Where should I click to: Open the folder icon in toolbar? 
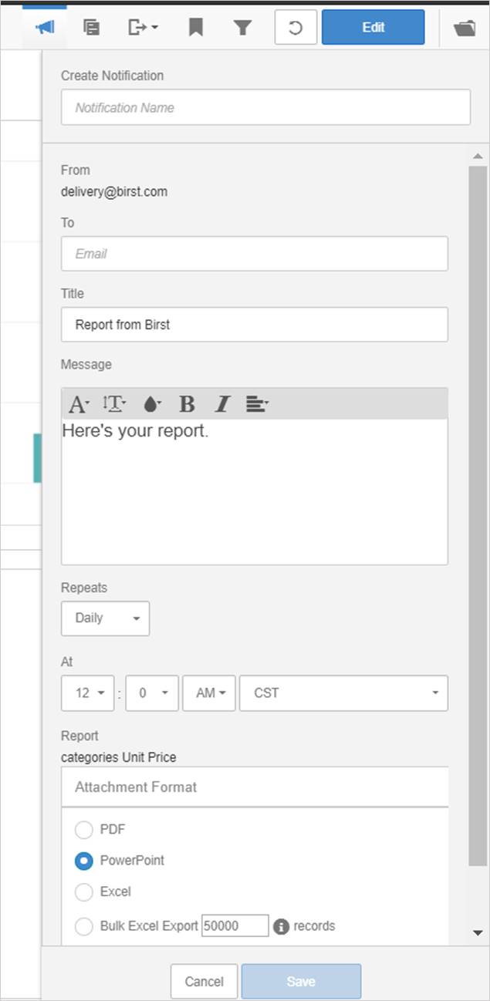tap(465, 28)
